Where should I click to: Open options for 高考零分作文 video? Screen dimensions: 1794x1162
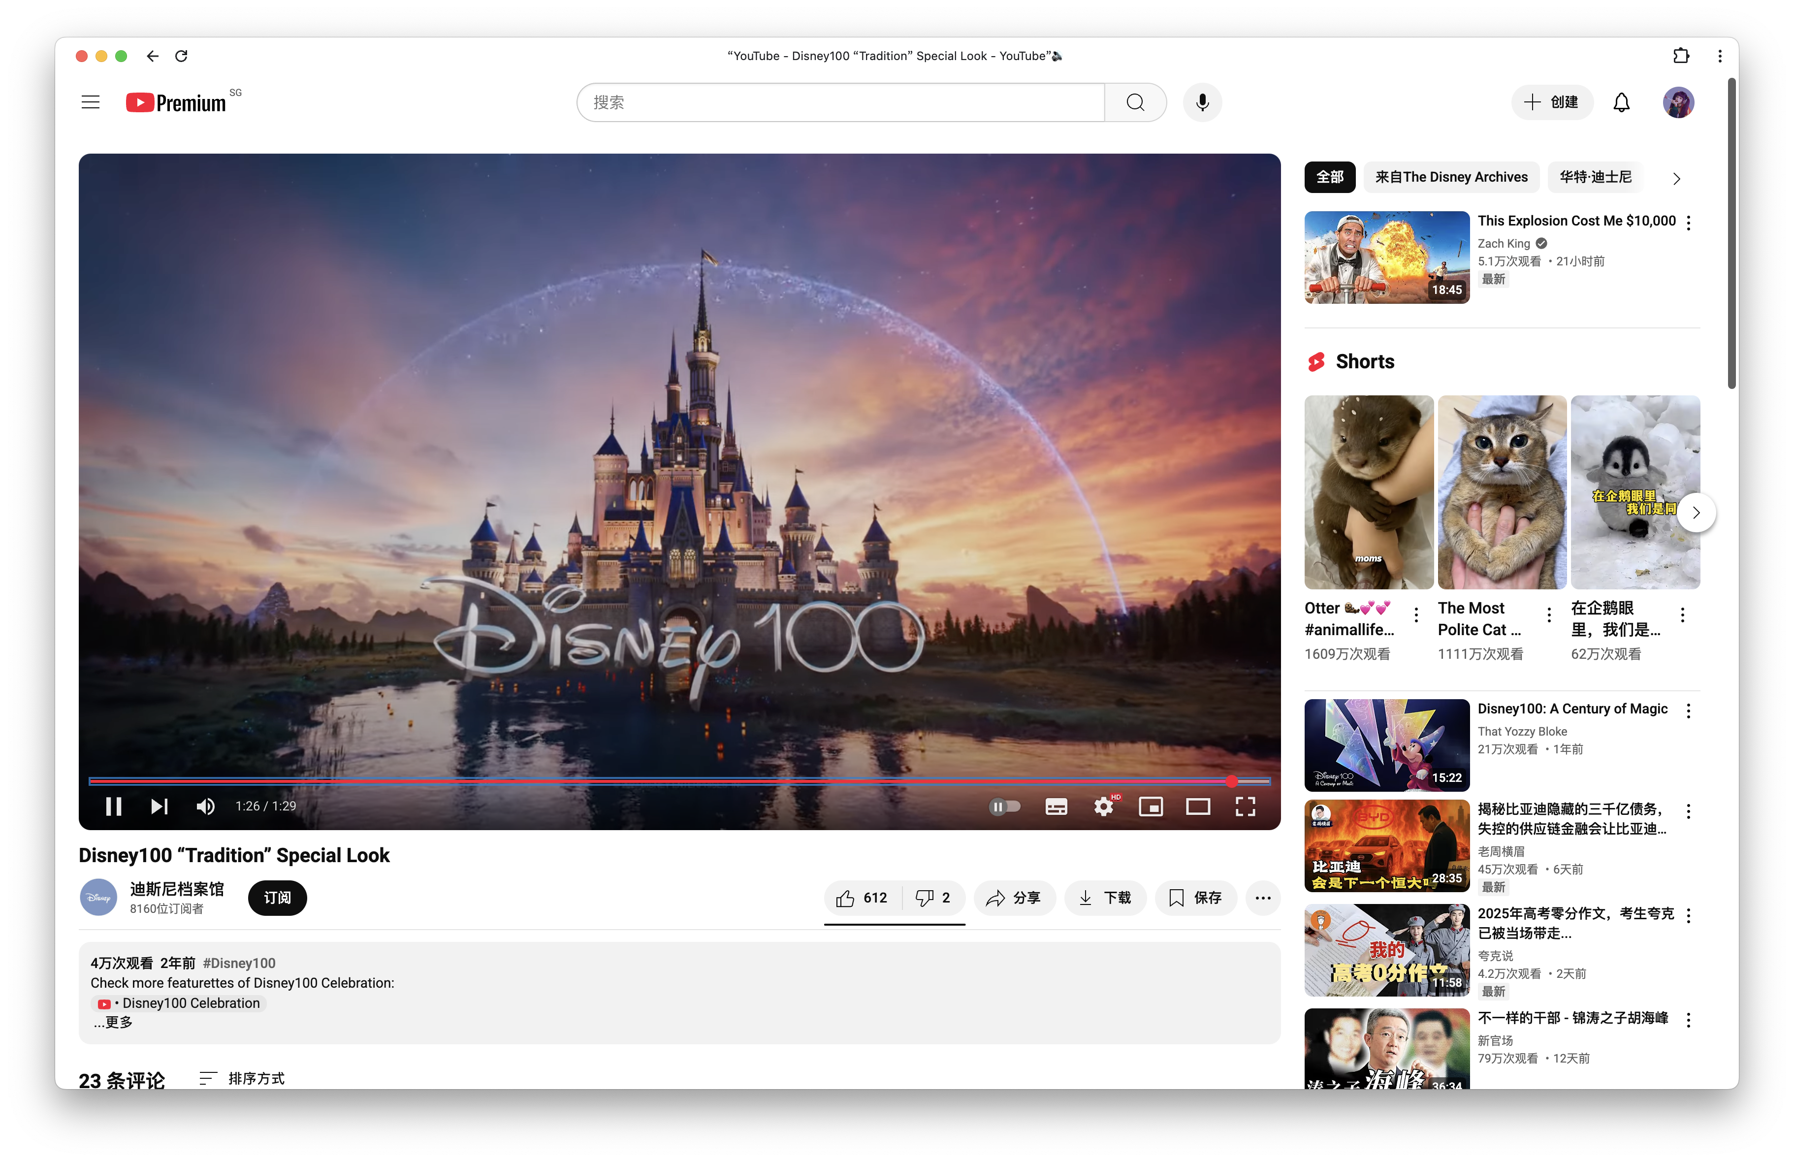[x=1689, y=915]
